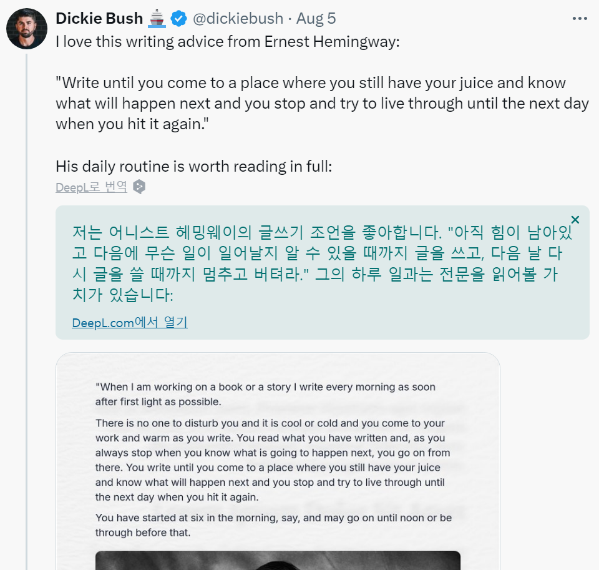Click the DeepL logo beside the translate link

pos(138,186)
